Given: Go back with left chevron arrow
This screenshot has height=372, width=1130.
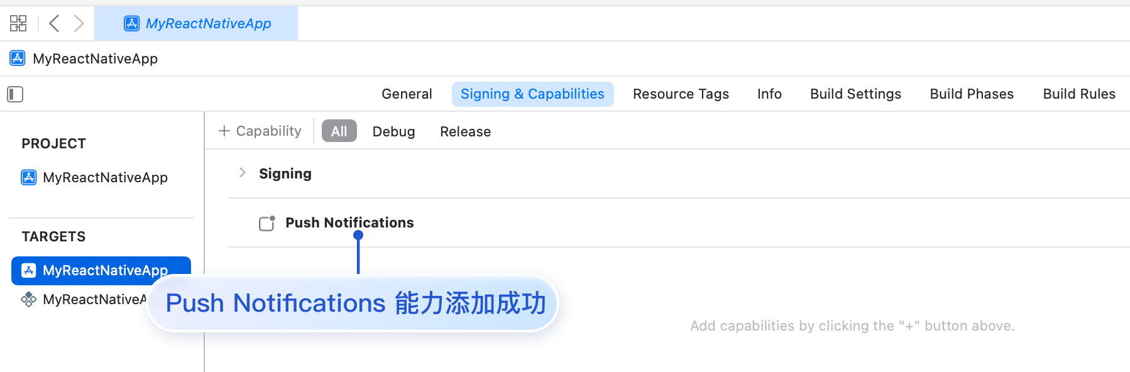Looking at the screenshot, I should (55, 23).
